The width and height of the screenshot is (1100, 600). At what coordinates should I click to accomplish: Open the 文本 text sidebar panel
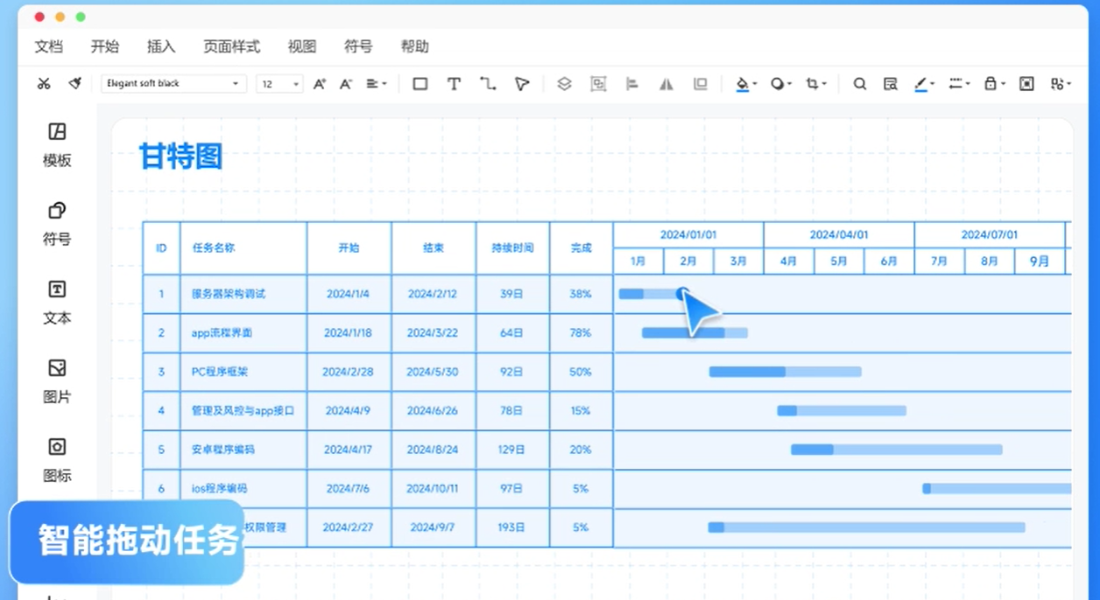[57, 303]
